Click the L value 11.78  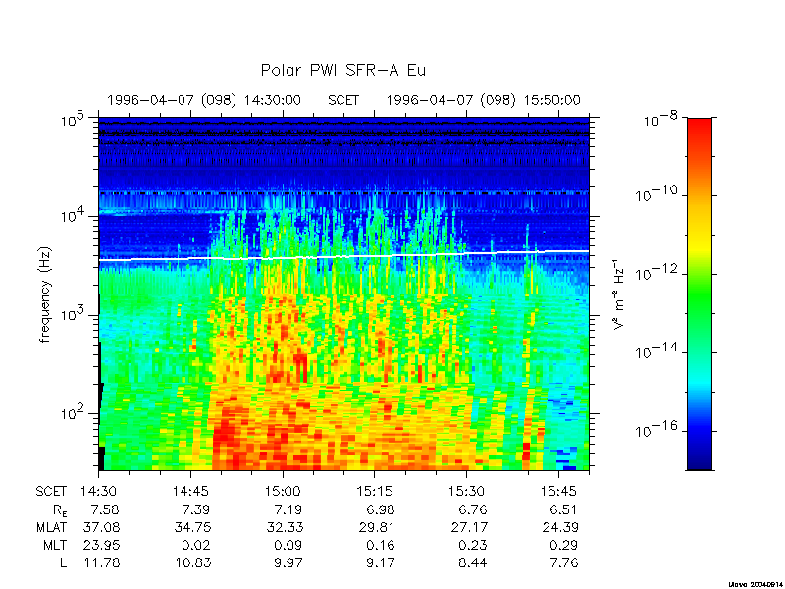click(x=102, y=562)
